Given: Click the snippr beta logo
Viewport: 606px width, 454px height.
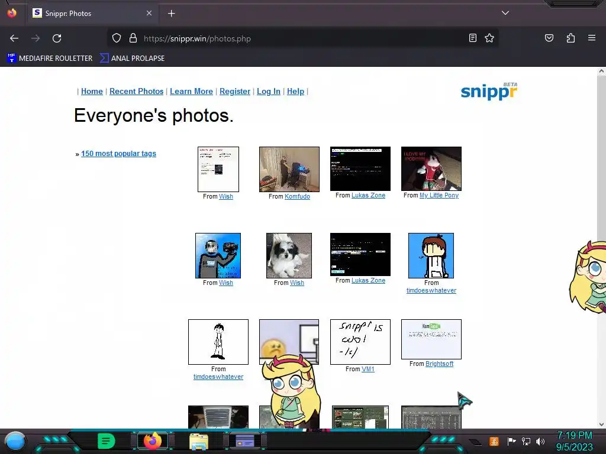Looking at the screenshot, I should (489, 91).
